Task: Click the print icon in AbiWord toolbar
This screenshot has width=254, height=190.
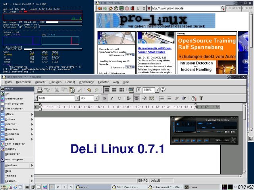Action: click(40, 90)
